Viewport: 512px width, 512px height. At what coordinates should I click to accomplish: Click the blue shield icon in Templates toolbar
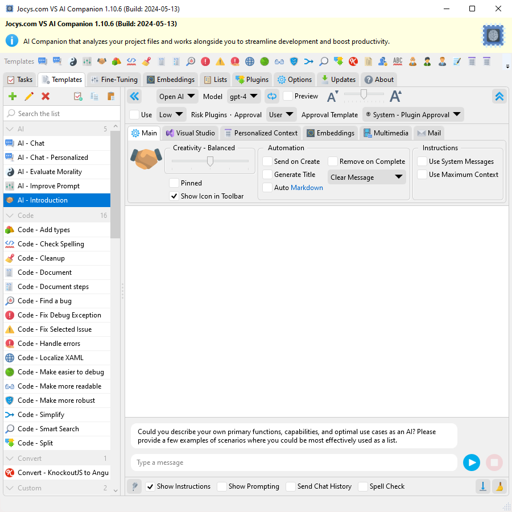click(x=294, y=61)
